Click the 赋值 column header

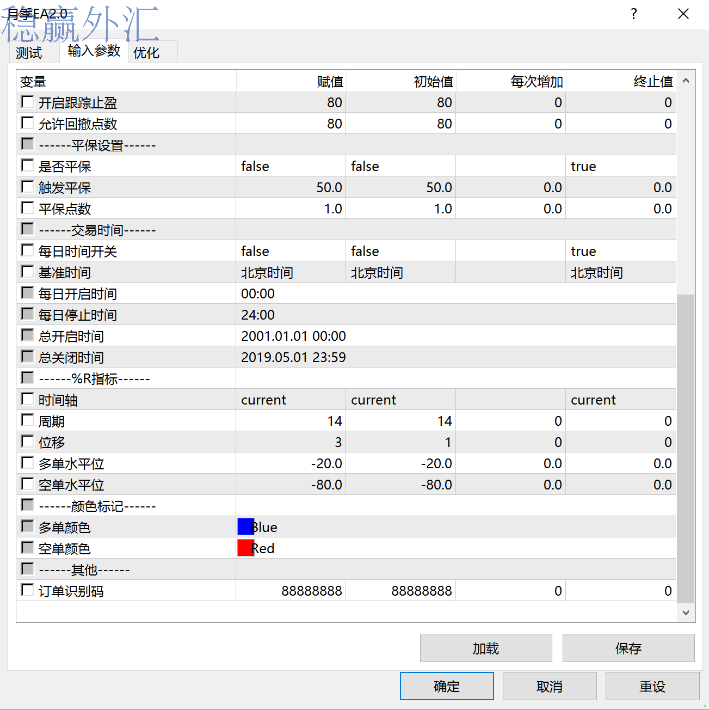point(291,81)
